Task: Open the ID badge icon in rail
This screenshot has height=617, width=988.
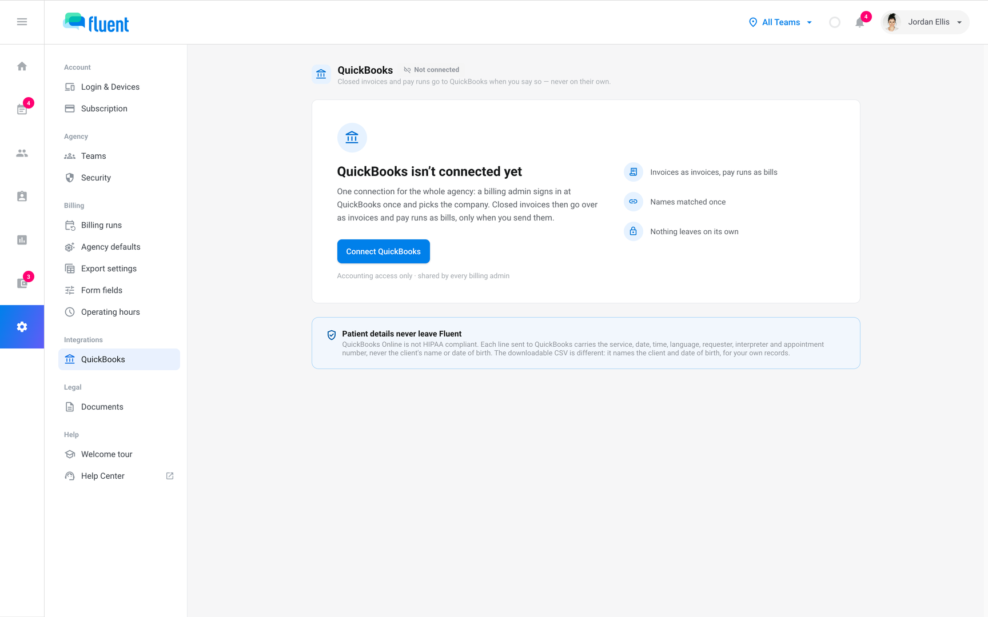Action: (22, 197)
